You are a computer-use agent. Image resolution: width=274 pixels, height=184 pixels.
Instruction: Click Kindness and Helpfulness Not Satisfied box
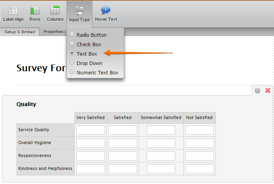point(199,169)
